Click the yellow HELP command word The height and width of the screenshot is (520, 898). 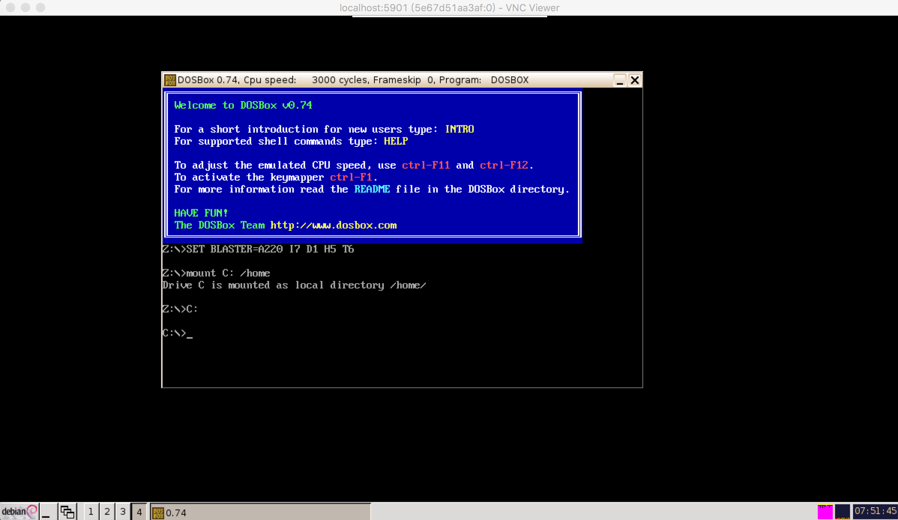point(396,141)
